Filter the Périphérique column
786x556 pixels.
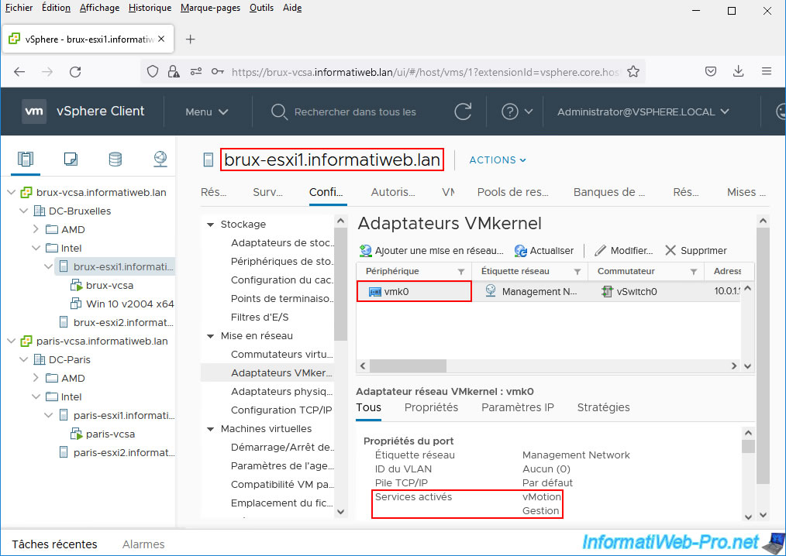[x=461, y=272]
